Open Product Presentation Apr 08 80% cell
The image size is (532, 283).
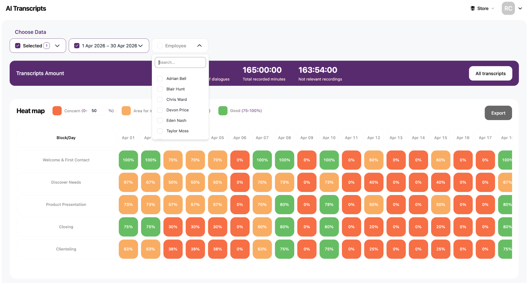[285, 205]
